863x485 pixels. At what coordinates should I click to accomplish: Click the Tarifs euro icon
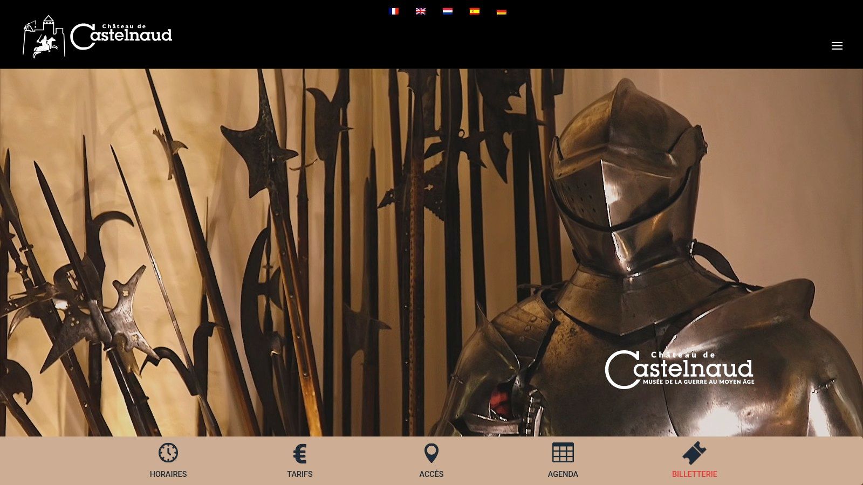(x=300, y=454)
